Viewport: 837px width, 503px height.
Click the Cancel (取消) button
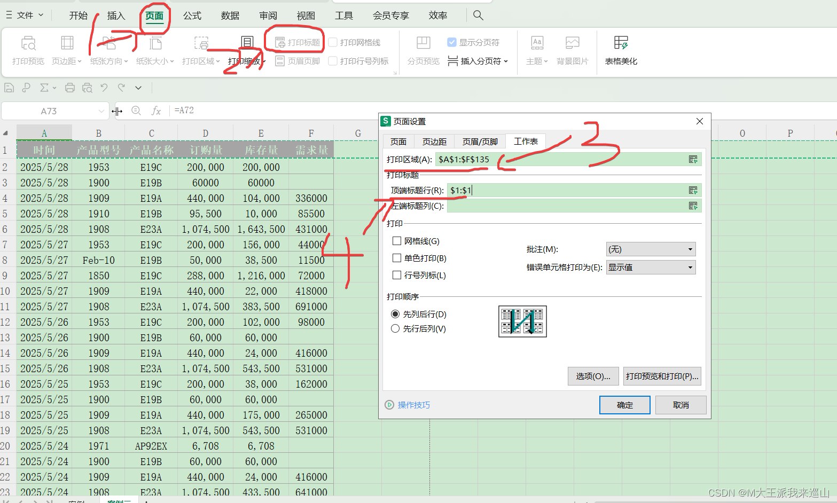(x=681, y=405)
